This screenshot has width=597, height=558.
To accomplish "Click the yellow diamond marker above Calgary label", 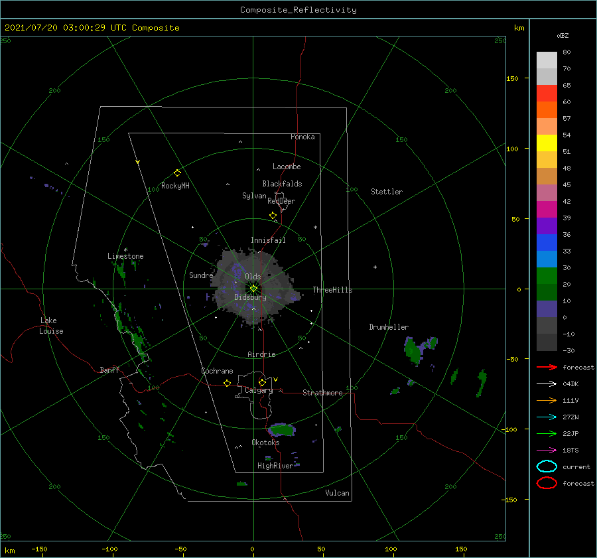I will pyautogui.click(x=262, y=382).
